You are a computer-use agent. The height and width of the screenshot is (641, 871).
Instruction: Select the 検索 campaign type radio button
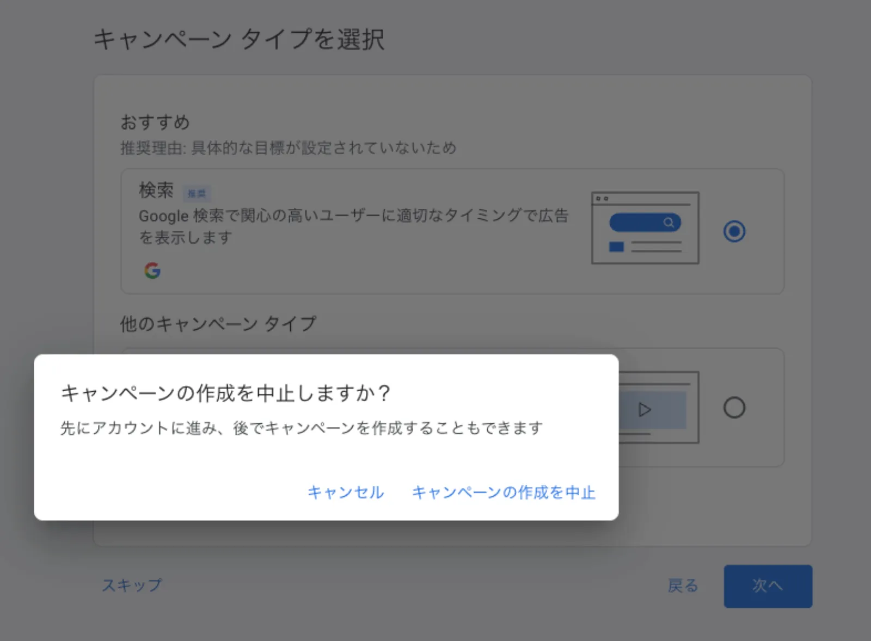[x=734, y=231]
